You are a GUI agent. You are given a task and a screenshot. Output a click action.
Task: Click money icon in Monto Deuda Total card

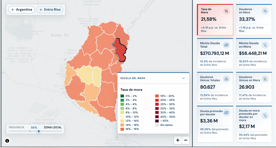pos(226,45)
